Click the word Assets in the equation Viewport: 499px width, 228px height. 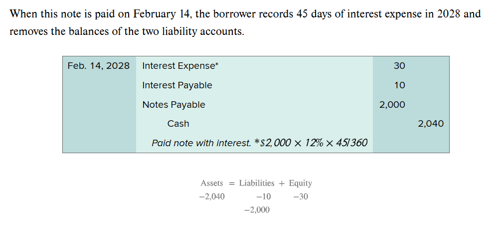212,183
